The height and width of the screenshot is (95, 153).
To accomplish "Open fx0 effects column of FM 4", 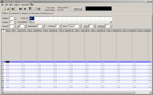I will [x=67, y=31].
